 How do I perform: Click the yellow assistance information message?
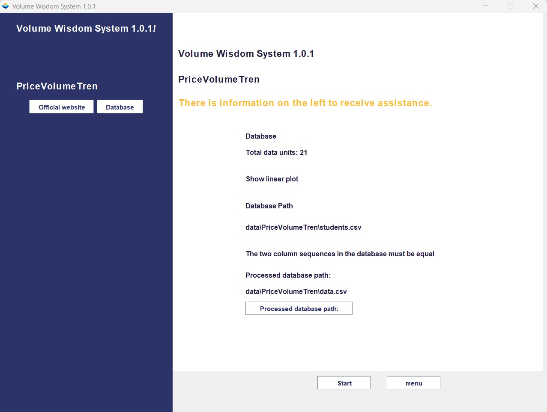click(305, 103)
